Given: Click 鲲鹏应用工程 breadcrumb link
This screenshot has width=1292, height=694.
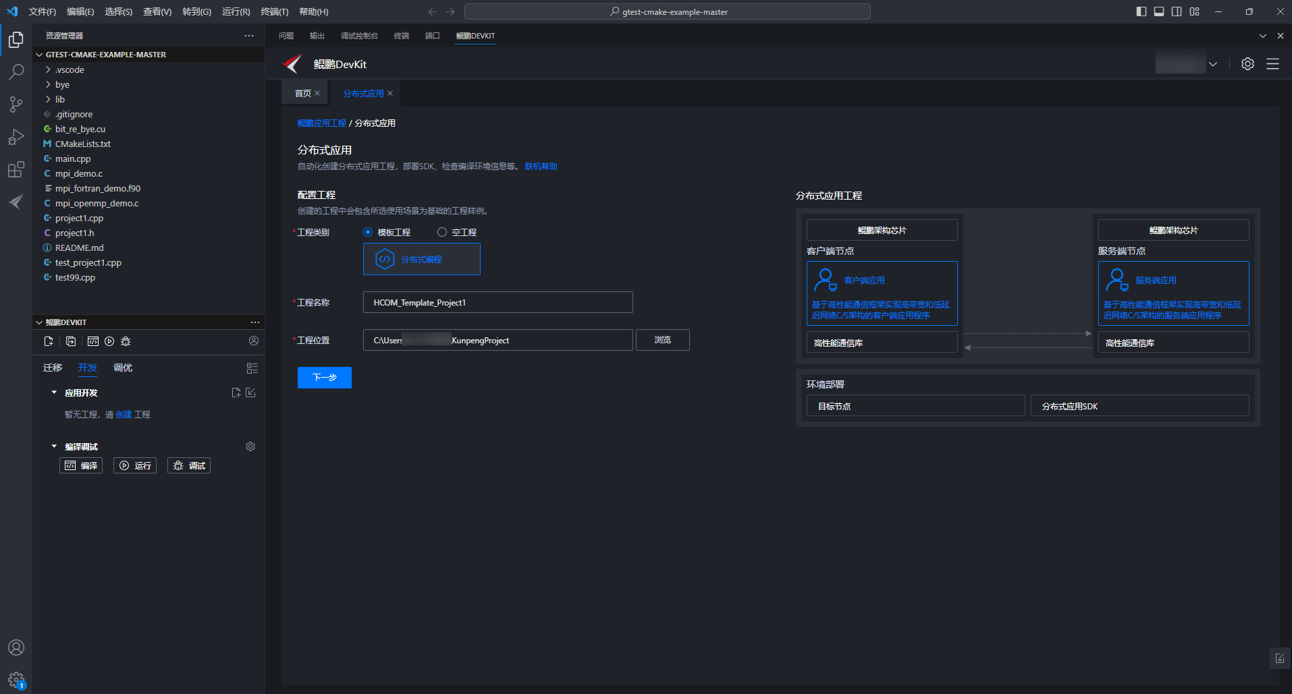Looking at the screenshot, I should click(322, 123).
